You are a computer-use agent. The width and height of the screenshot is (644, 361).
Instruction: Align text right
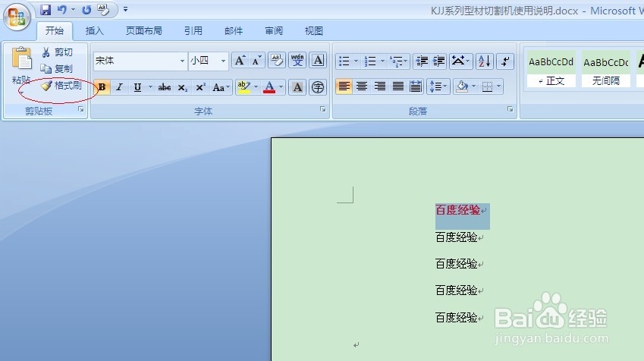click(379, 86)
